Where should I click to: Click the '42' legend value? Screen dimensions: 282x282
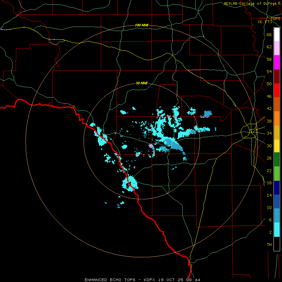click(x=269, y=109)
